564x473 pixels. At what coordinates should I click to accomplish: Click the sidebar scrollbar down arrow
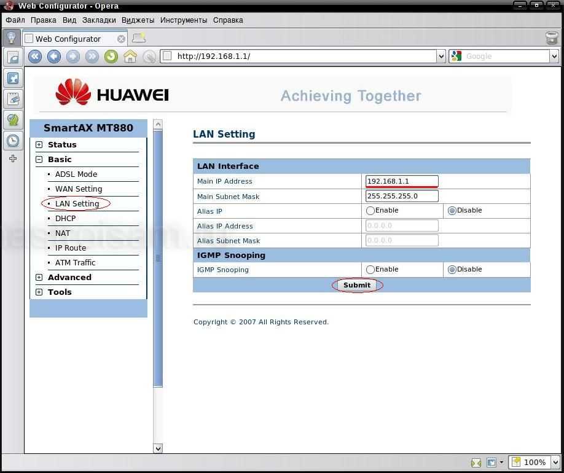[x=158, y=448]
